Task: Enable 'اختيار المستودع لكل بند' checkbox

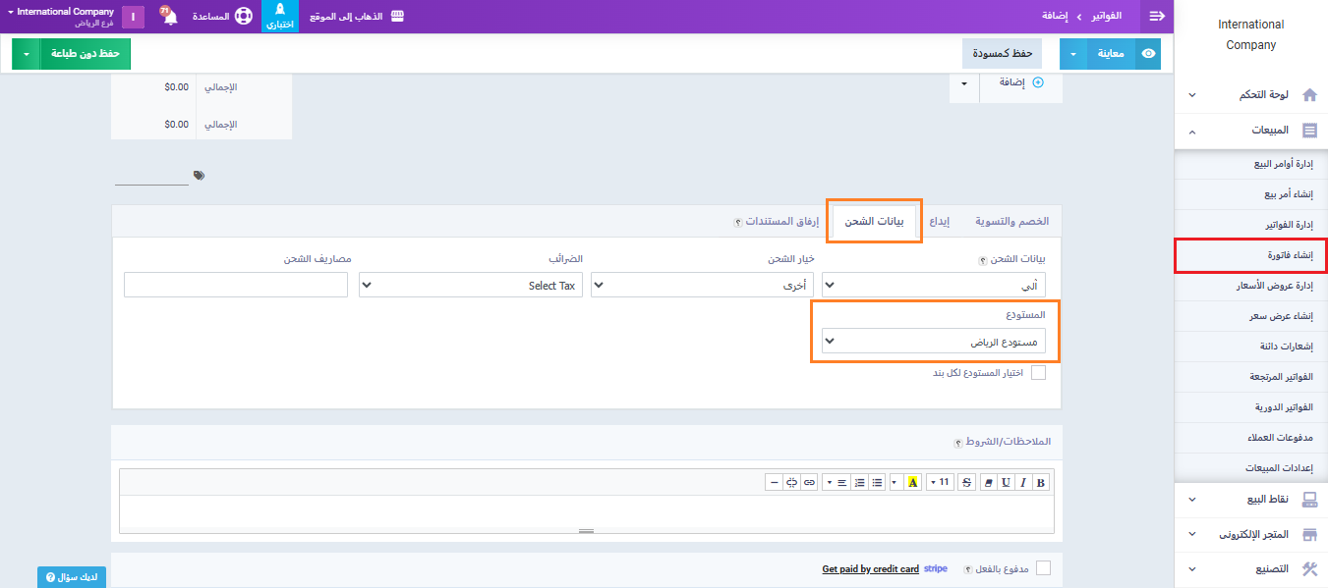Action: (1038, 372)
